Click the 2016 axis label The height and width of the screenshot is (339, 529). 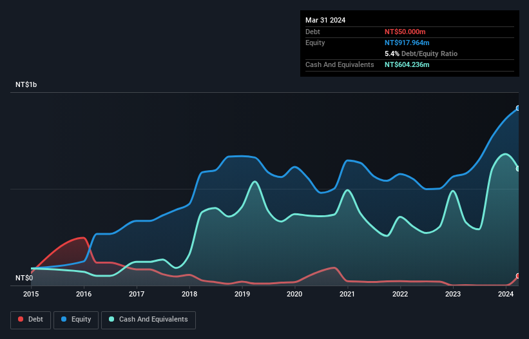click(x=84, y=294)
